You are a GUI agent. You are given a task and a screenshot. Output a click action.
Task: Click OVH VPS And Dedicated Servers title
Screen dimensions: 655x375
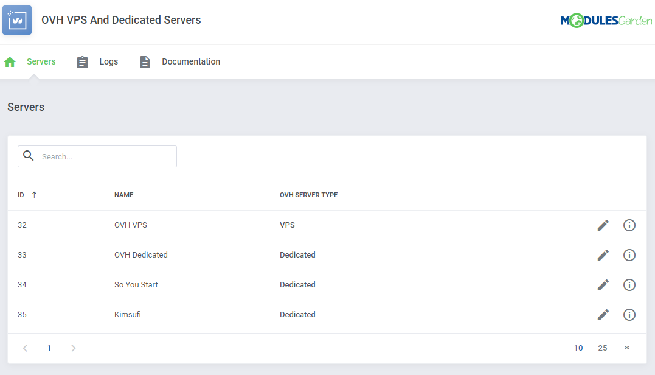coord(121,20)
